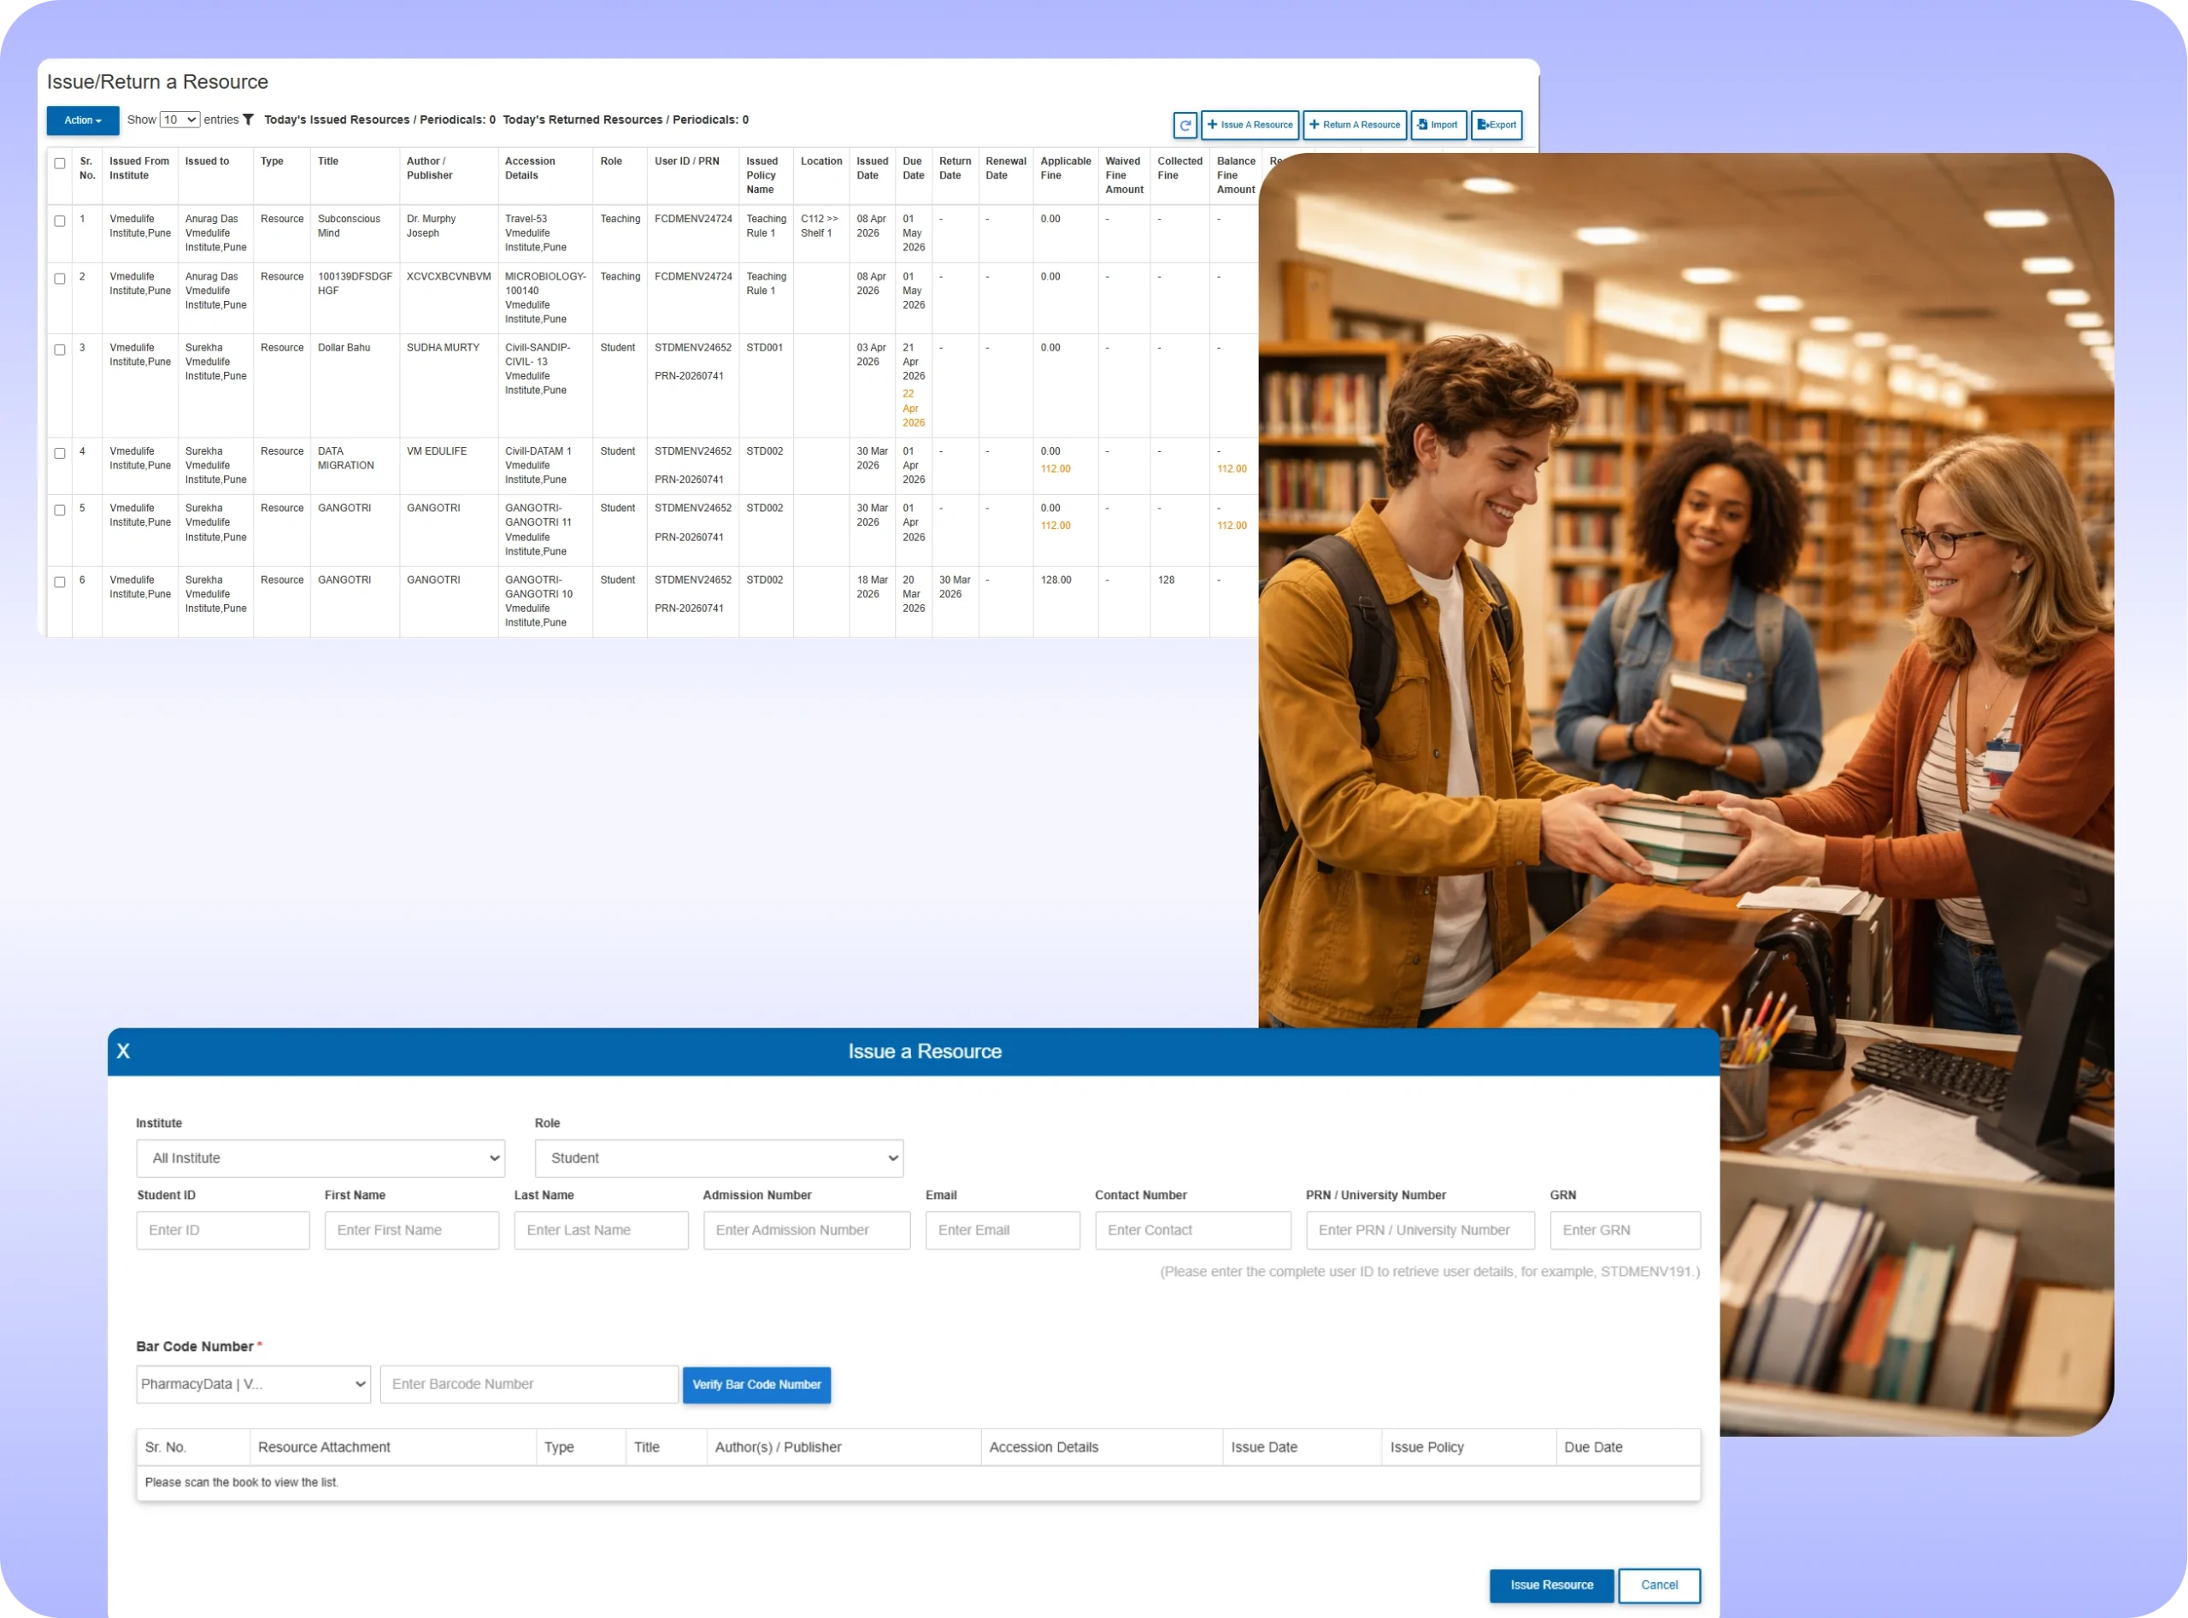Click the filter funnel icon
This screenshot has height=1618, width=2188.
click(x=248, y=120)
